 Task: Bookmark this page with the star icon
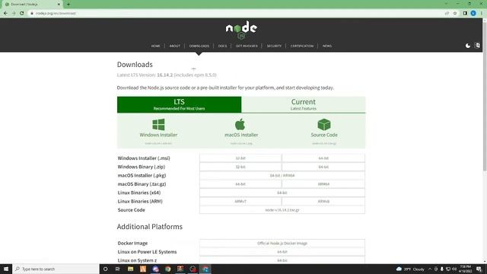(455, 14)
